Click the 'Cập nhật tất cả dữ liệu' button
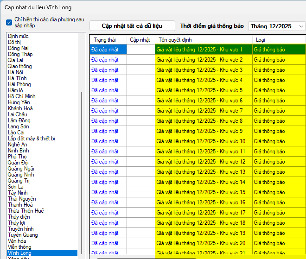306x259 pixels. tap(132, 26)
